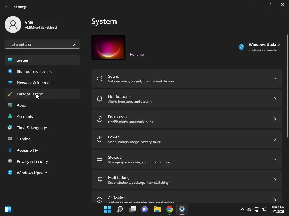Click the Accounts person icon

point(10,116)
